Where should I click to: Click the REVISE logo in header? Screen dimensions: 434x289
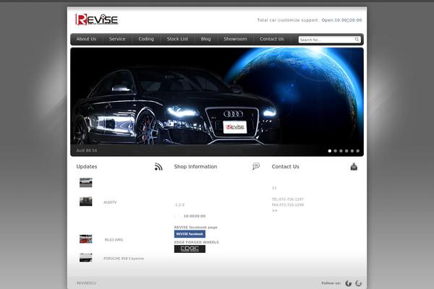point(97,20)
